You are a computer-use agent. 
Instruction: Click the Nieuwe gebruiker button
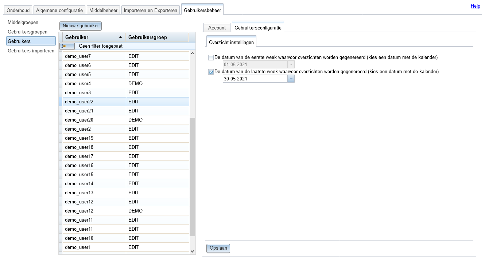tap(81, 26)
